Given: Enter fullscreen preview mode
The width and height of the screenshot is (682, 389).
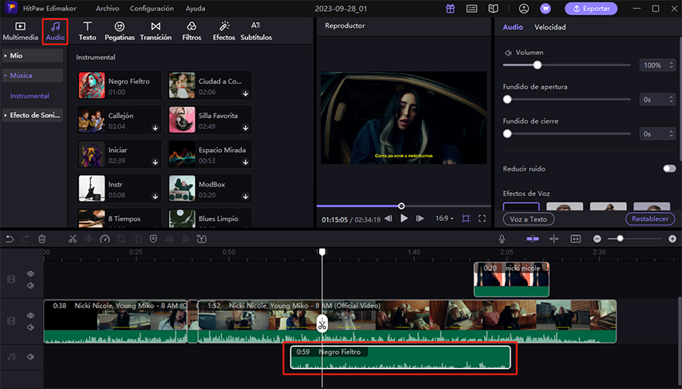Looking at the screenshot, I should 482,218.
